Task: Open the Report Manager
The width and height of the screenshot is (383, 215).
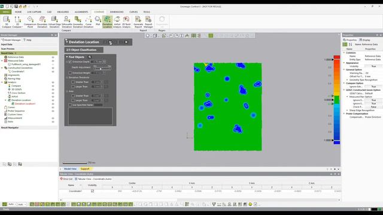Action: click(x=148, y=22)
